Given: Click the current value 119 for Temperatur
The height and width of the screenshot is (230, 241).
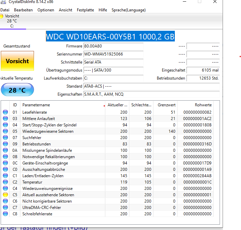Looking at the screenshot, I should (x=124, y=182).
